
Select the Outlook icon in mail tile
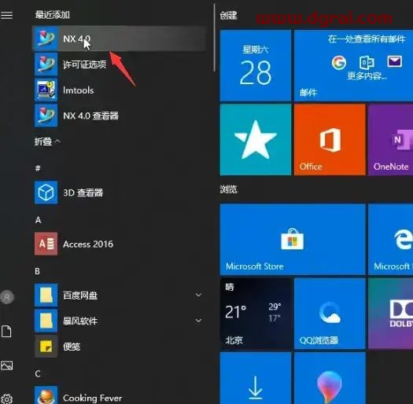click(367, 62)
